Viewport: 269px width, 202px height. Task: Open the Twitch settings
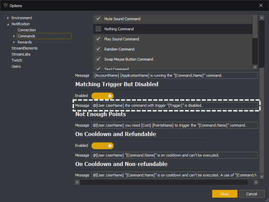pyautogui.click(x=17, y=60)
